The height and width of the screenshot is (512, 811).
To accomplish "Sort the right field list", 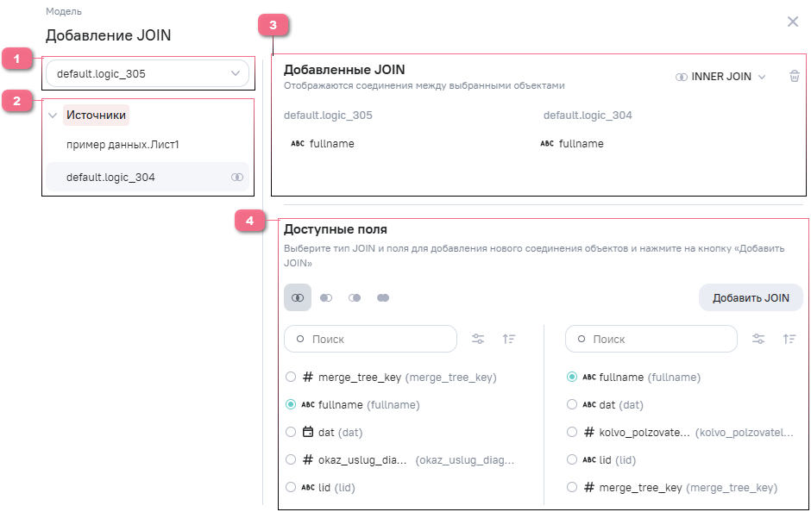I will (789, 339).
